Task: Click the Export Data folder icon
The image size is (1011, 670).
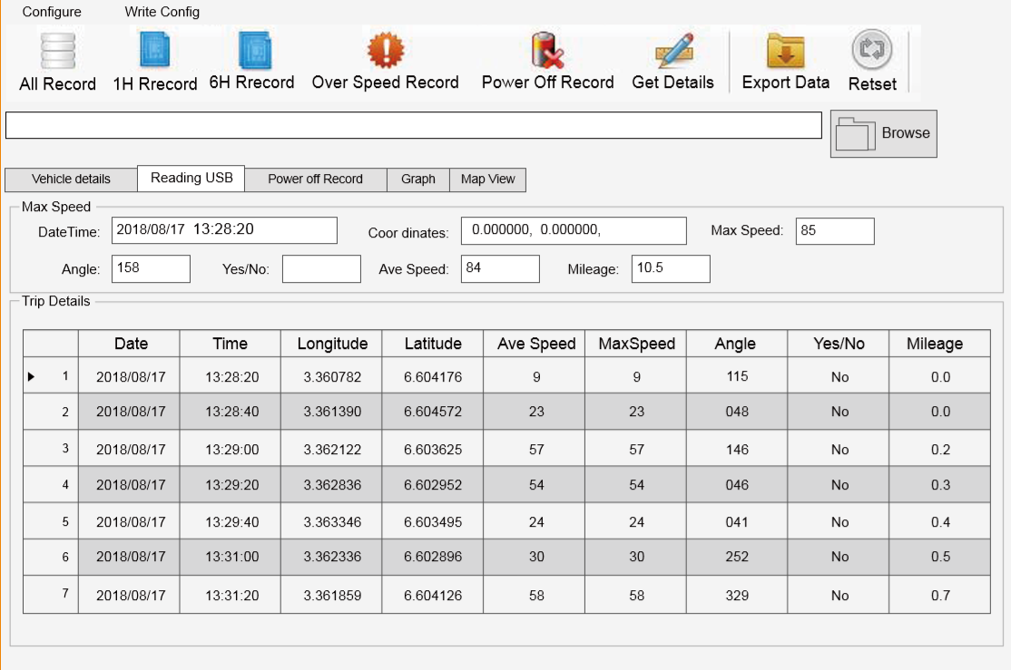Action: tap(785, 51)
